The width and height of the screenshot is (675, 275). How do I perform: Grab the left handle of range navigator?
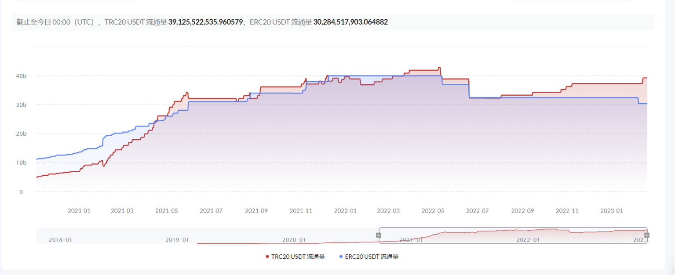tap(379, 235)
